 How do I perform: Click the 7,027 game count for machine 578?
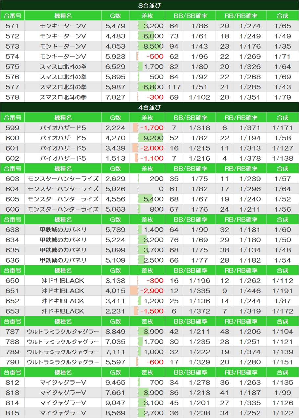point(115,97)
